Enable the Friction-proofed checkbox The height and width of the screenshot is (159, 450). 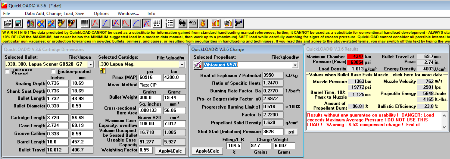coord(53,72)
